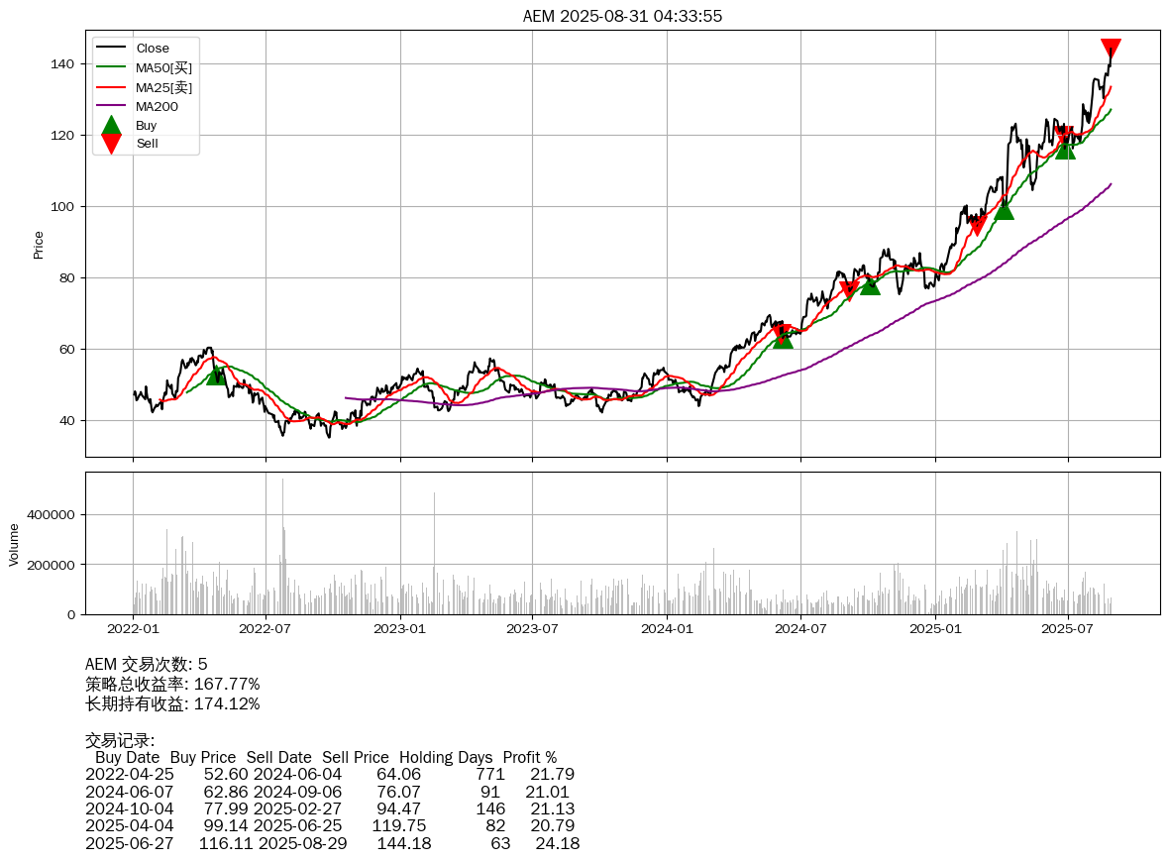Click the final sell marker at the chart's peak
The image size is (1169, 861).
coord(1111,49)
